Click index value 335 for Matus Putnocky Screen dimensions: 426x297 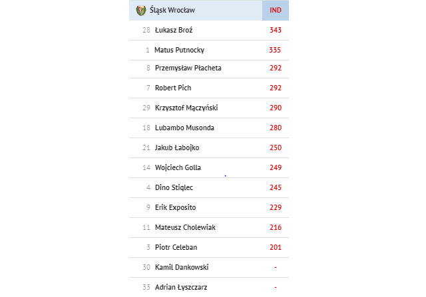tap(275, 50)
